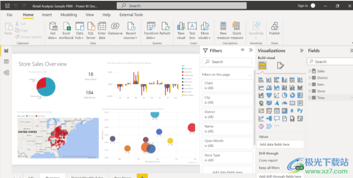
Task: Select the Scatter chart visual
Action: coord(277,95)
